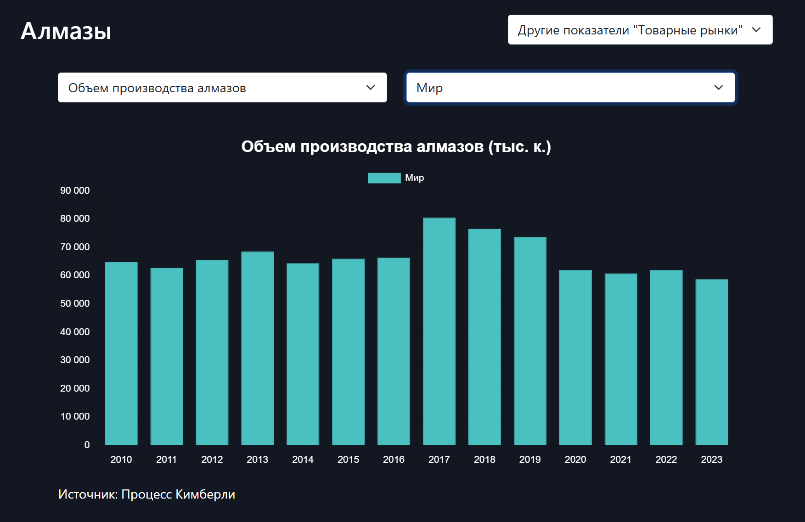The width and height of the screenshot is (805, 522).
Task: Click the '70 000' y-axis label
Action: (x=75, y=247)
